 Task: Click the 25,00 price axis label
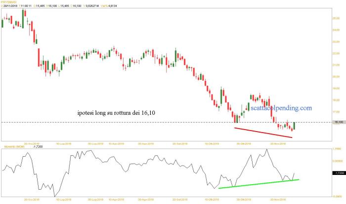(x=336, y=18)
